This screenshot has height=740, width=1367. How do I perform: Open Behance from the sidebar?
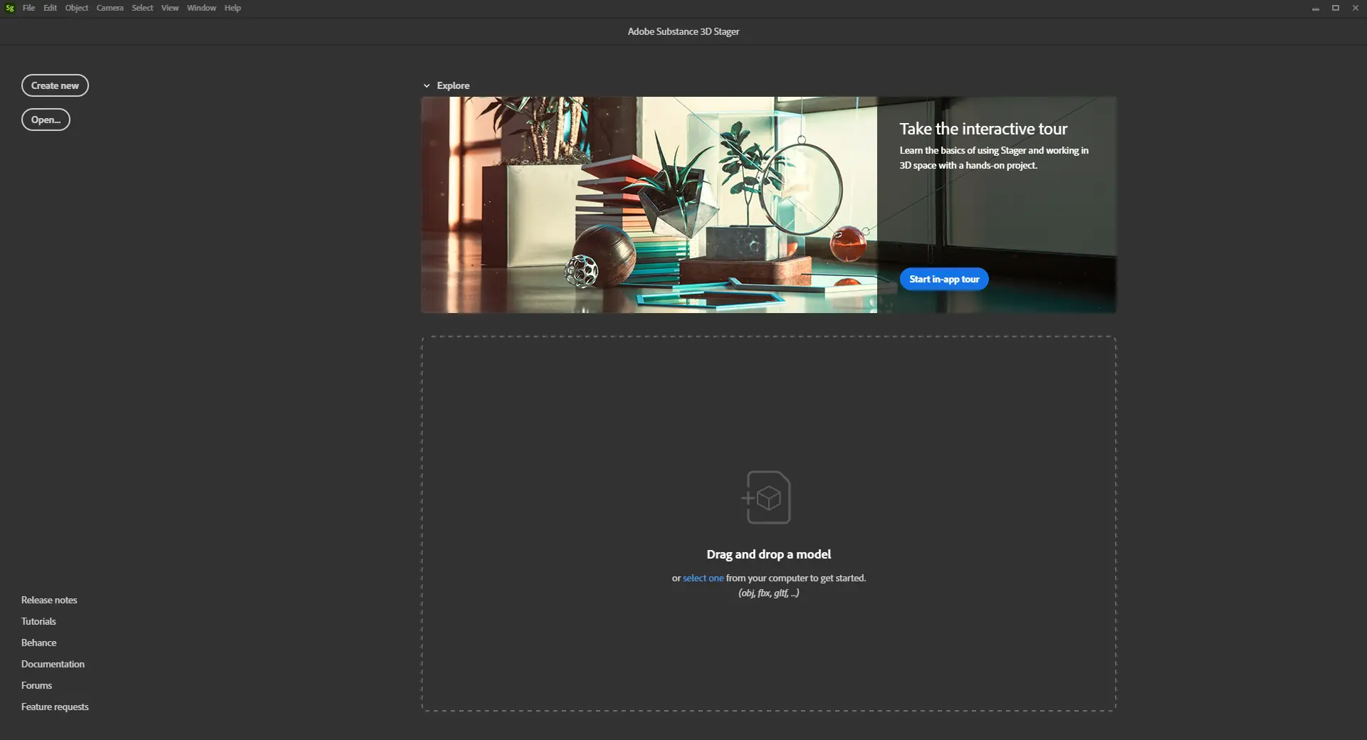(38, 643)
